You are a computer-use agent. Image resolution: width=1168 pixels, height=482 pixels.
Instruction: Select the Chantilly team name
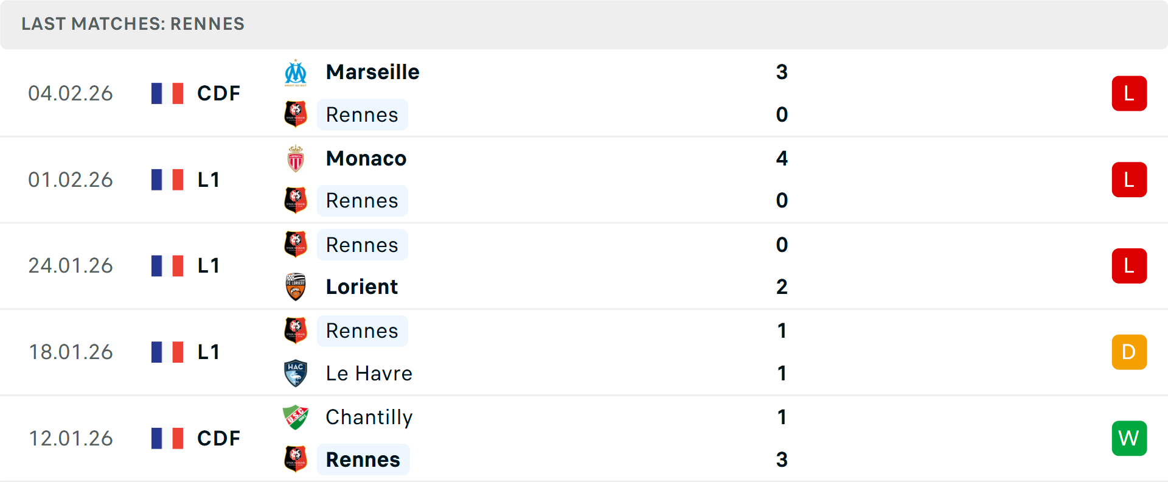[369, 417]
